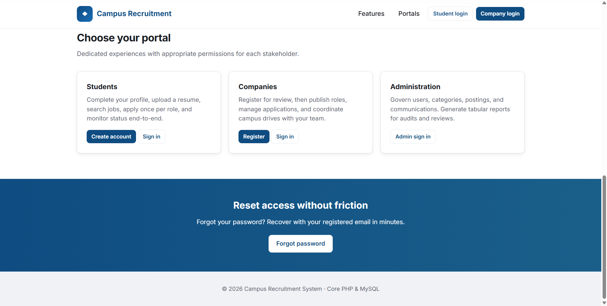
Task: Click the Choose your portal heading
Action: tap(124, 38)
